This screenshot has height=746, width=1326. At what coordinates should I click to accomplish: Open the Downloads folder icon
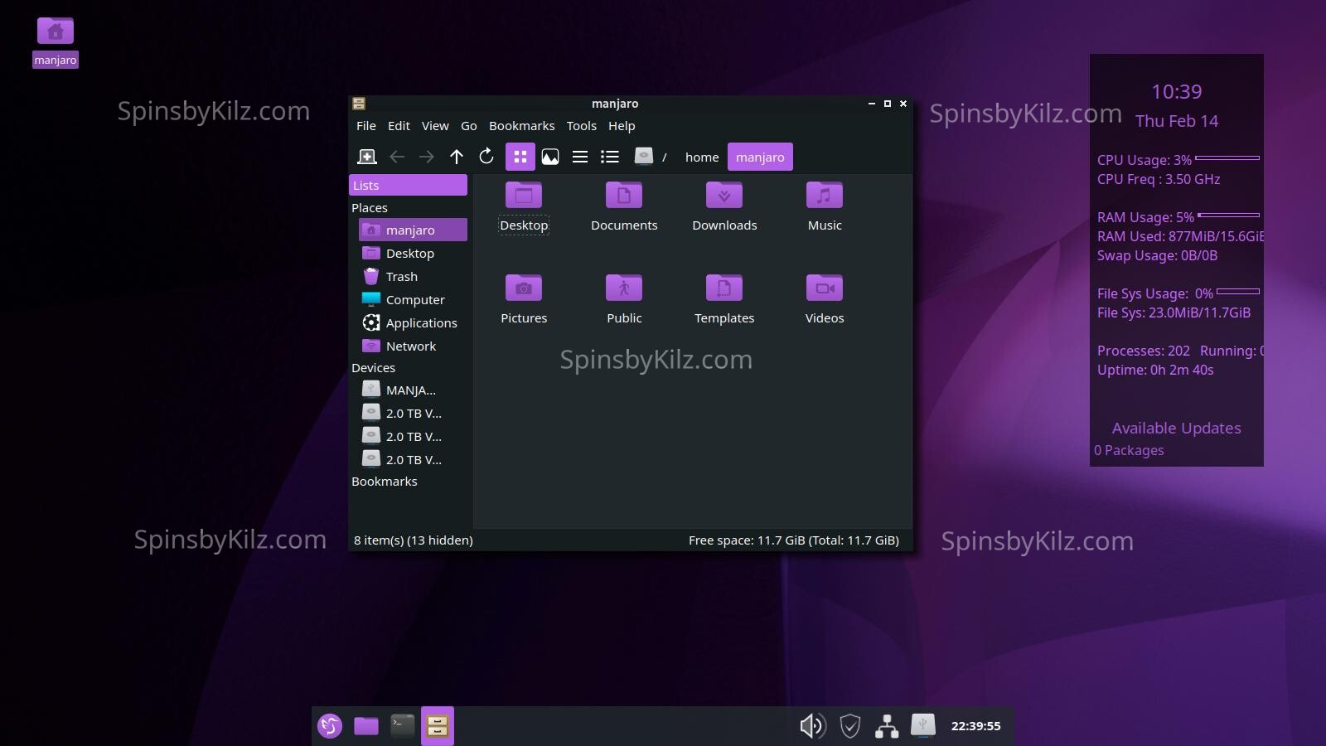point(724,196)
